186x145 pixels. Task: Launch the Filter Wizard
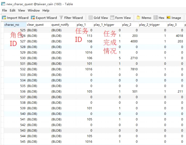click(71, 18)
